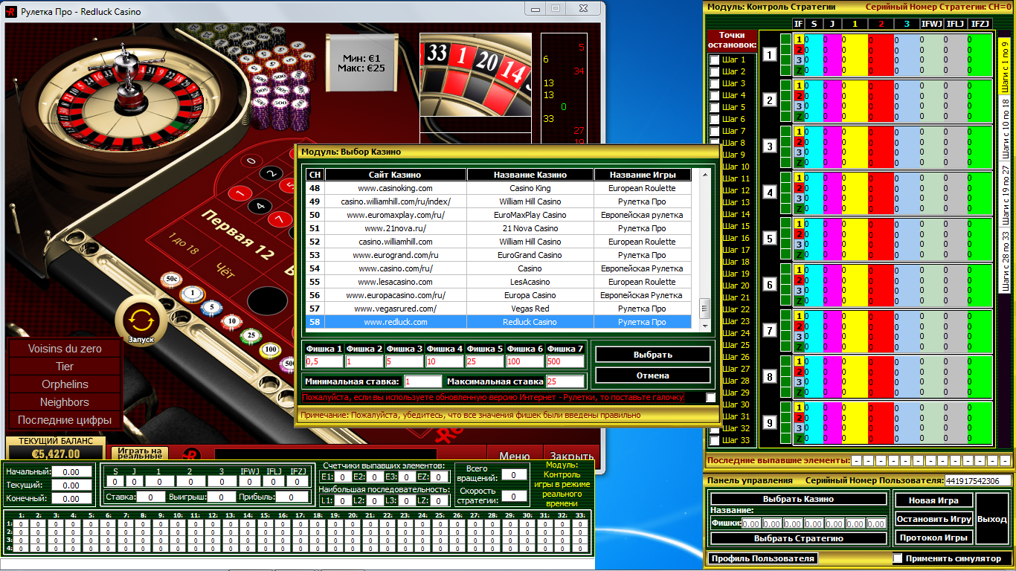1016x571 pixels.
Task: Click Играть на реальные button
Action: click(140, 453)
